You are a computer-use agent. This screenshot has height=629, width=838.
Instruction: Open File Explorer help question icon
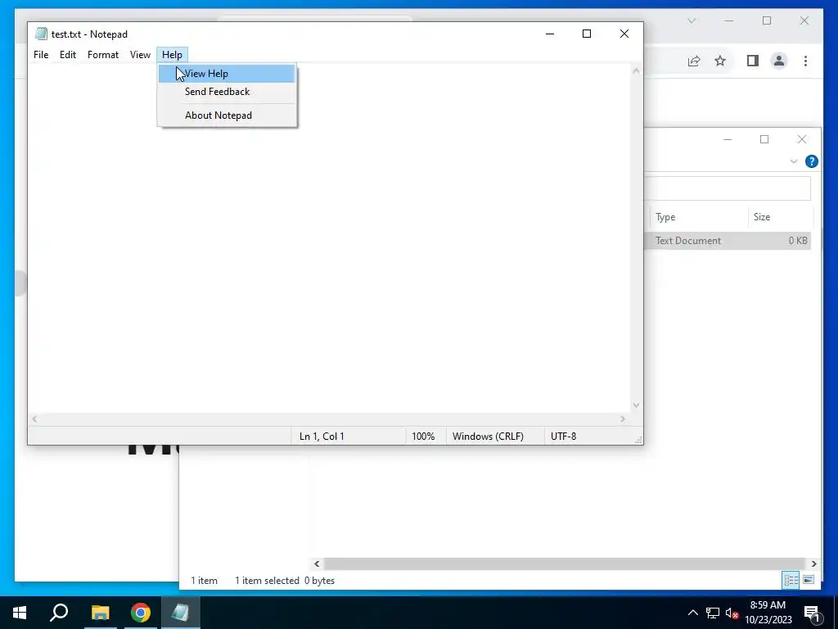[x=811, y=161]
